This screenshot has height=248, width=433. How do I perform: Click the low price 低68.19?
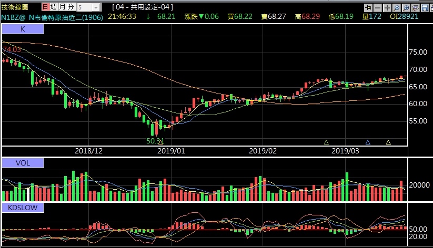click(x=341, y=17)
